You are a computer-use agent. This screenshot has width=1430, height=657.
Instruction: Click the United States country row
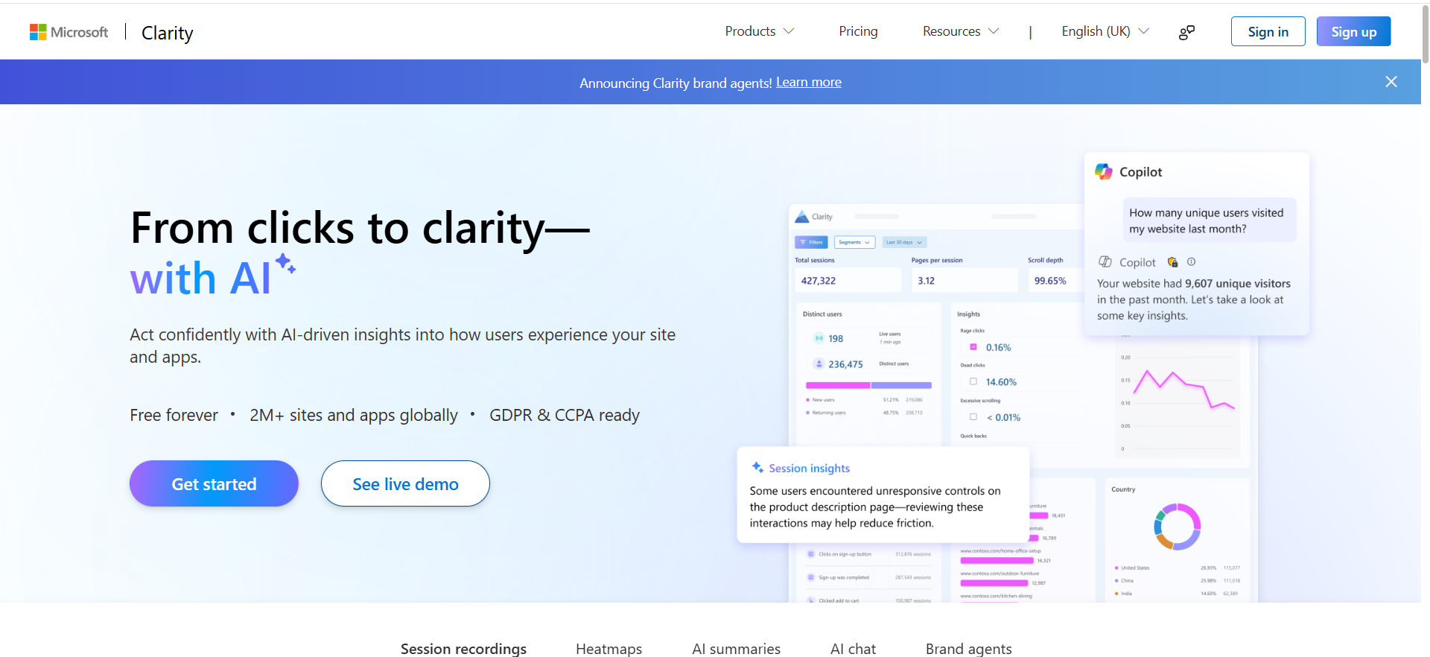(1177, 568)
